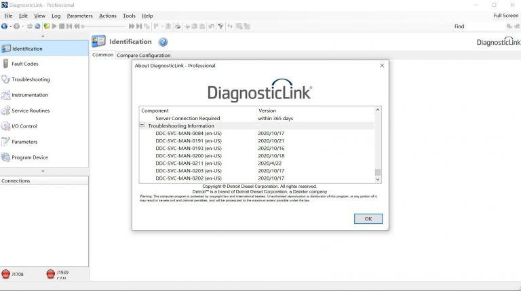Switch to the Common tab
This screenshot has width=521, height=291.
pyautogui.click(x=102, y=55)
